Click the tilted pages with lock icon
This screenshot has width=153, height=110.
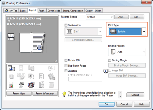(51, 77)
